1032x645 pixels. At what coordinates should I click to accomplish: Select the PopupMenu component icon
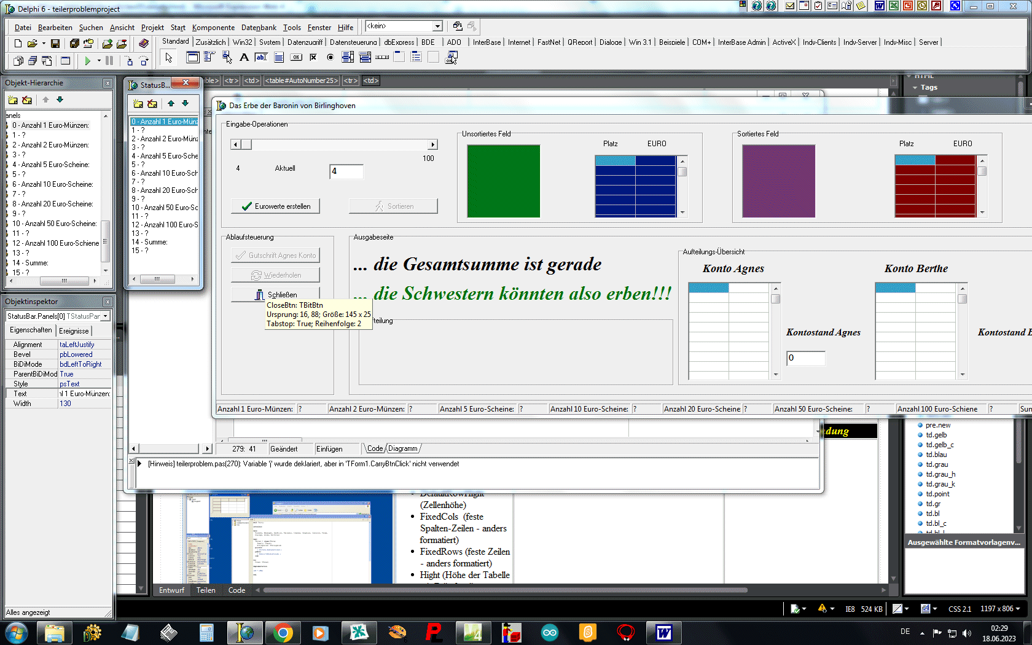[x=227, y=58]
